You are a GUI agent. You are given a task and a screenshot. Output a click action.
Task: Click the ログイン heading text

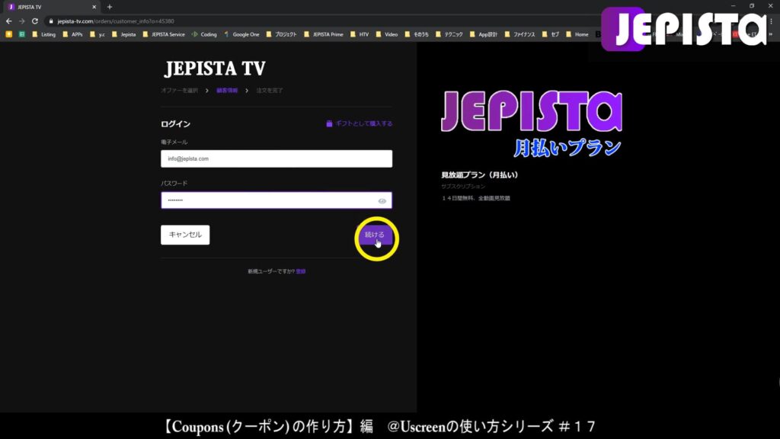tap(176, 124)
